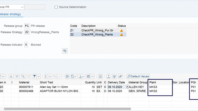Click Allen key Set 1~12mm text

tap(54, 87)
